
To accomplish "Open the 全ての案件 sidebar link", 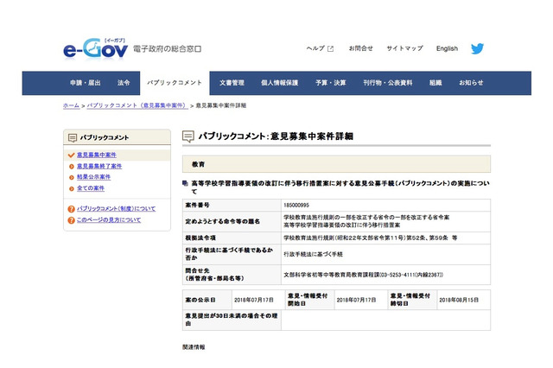I will [91, 188].
